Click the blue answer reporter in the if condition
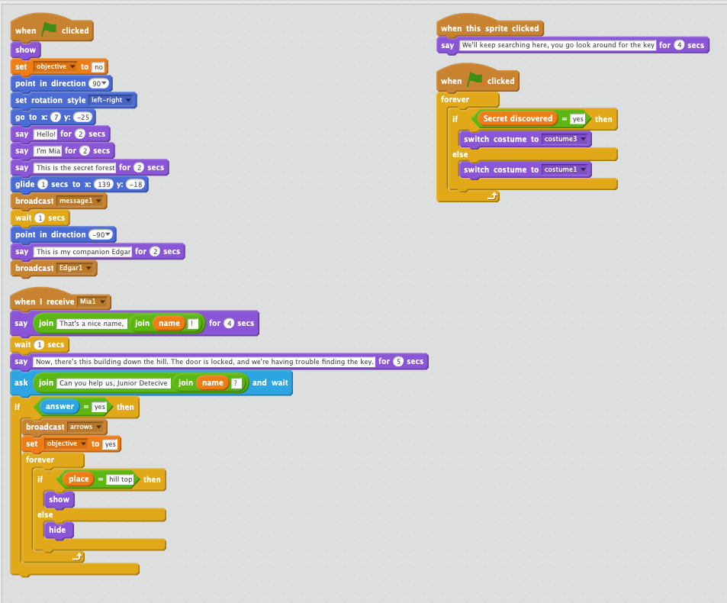 [59, 406]
